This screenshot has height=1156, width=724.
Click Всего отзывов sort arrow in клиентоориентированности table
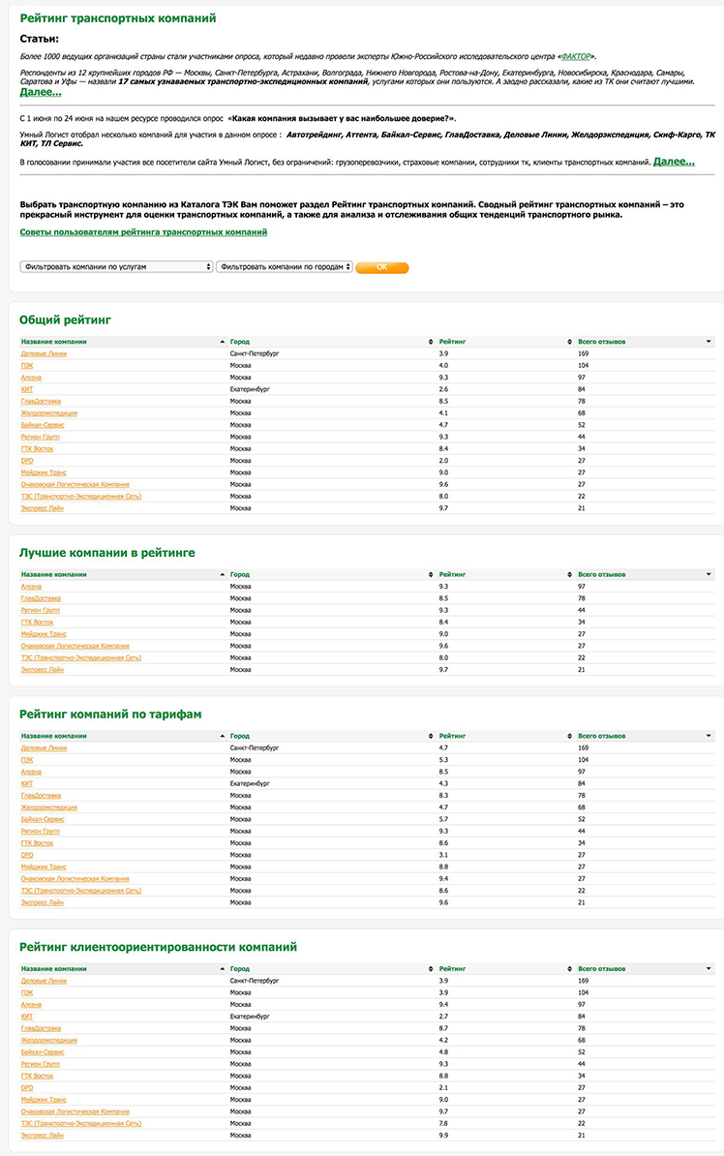point(709,969)
